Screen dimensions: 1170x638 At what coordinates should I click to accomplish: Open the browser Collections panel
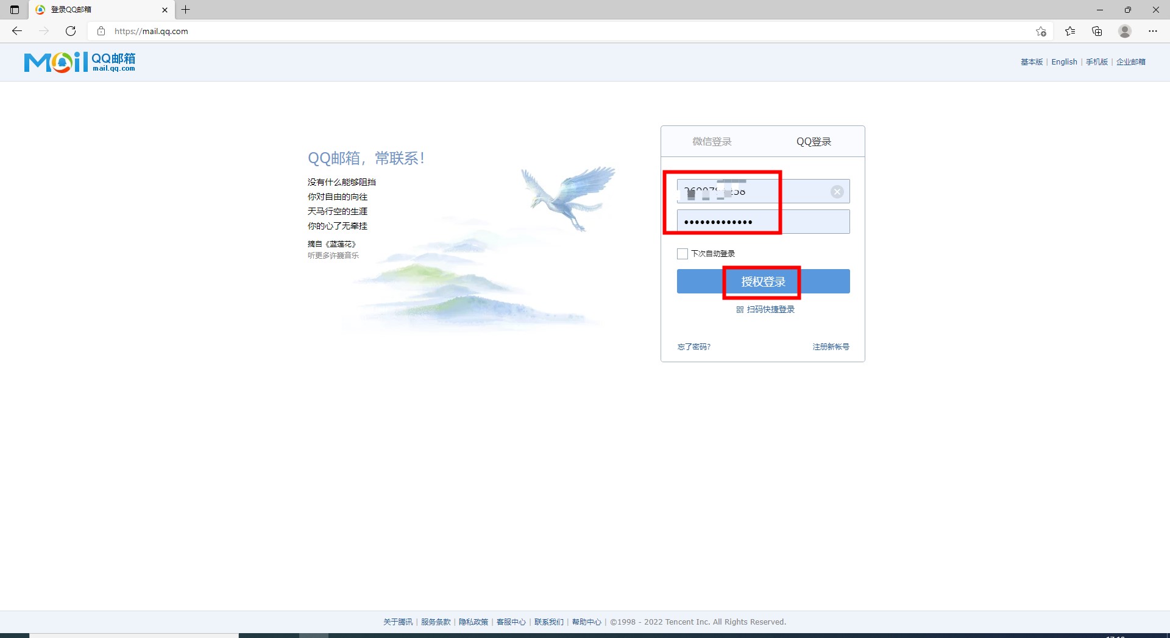point(1097,31)
